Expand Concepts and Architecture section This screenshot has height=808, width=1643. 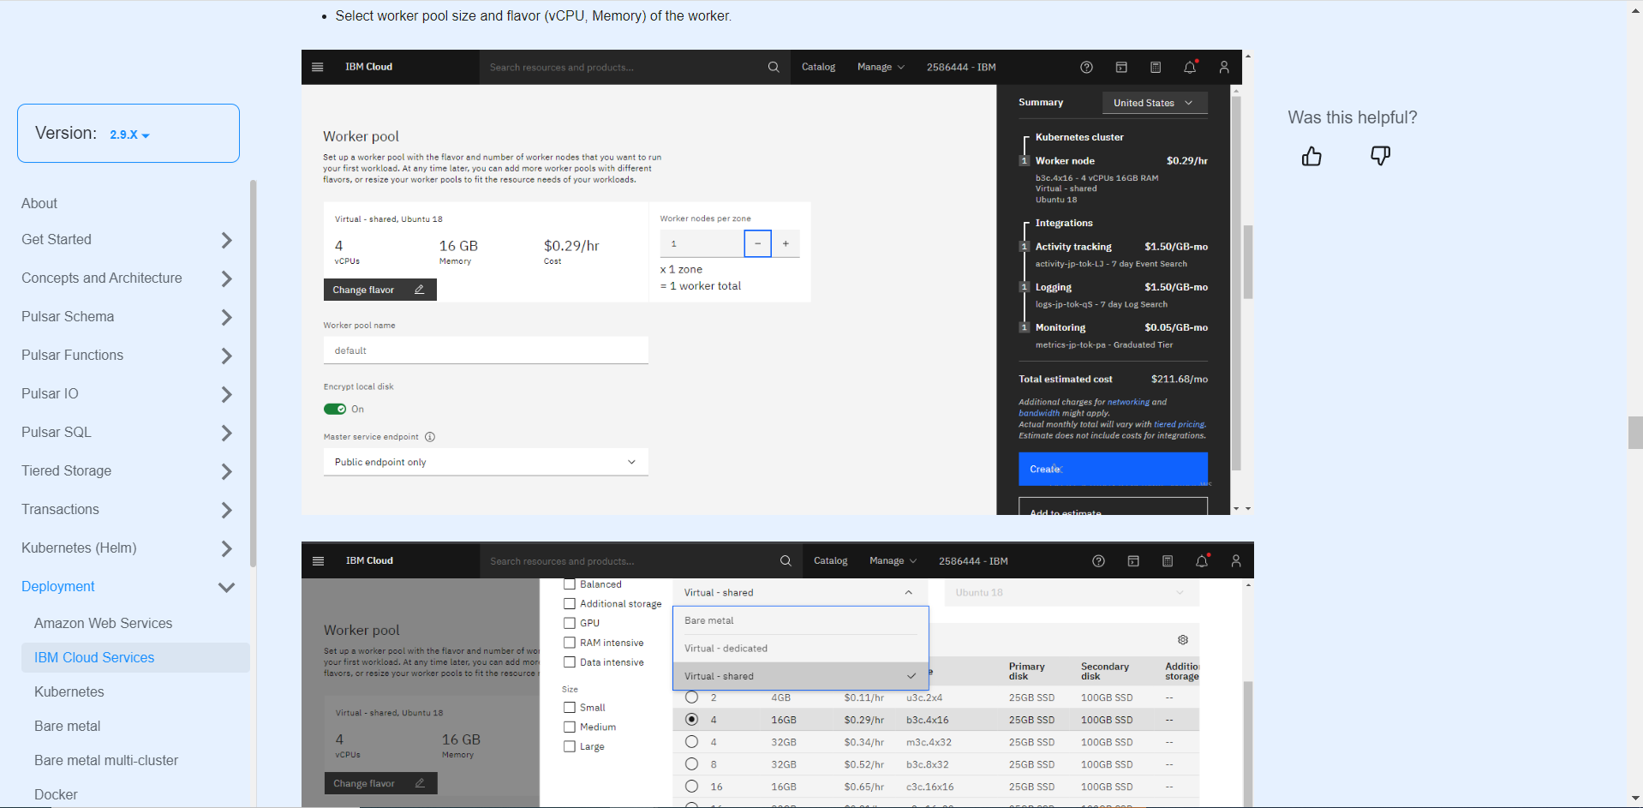click(226, 278)
